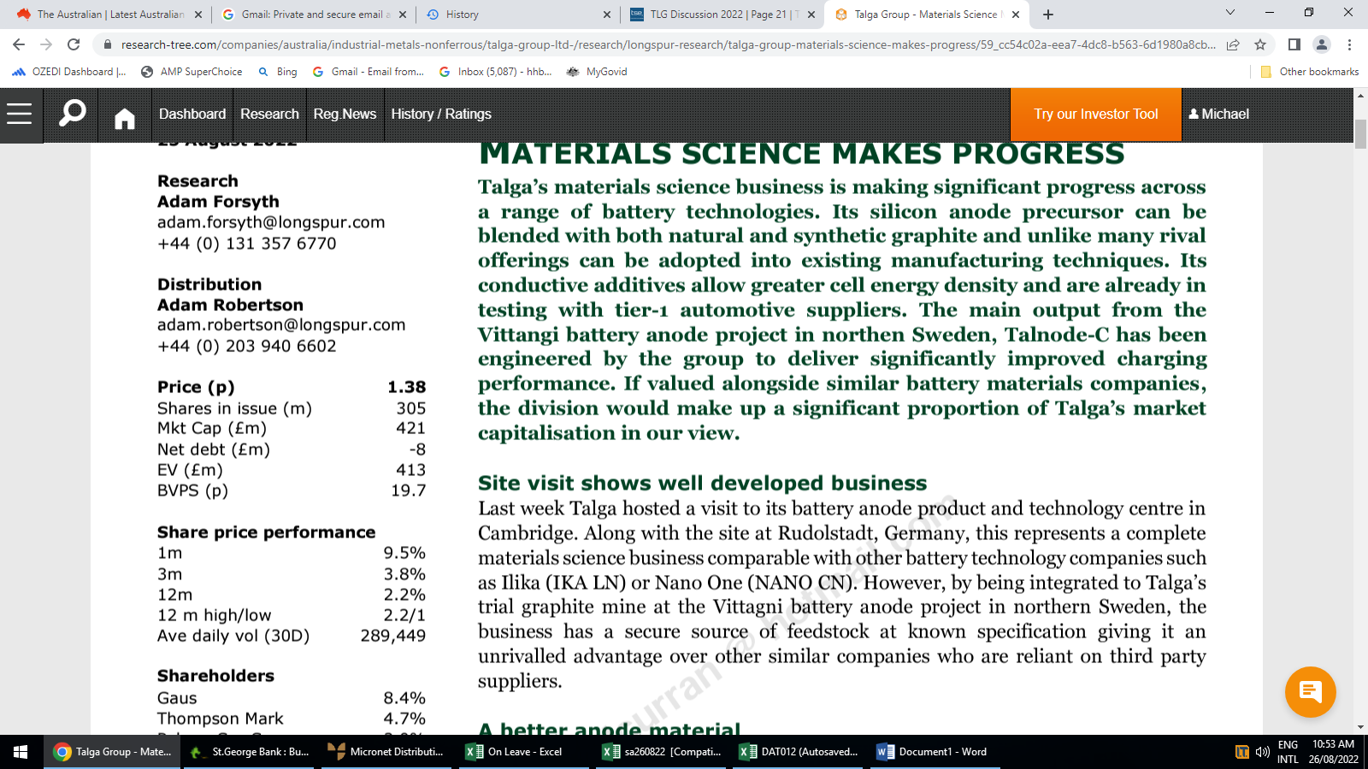Screen dimensions: 1368x769
Task: Open Chrome profile avatar icon
Action: point(1322,44)
